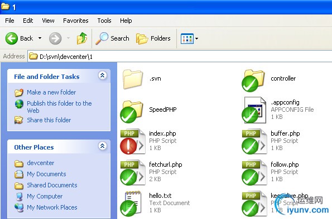Select index.php icon with red conflict mark

(133, 141)
